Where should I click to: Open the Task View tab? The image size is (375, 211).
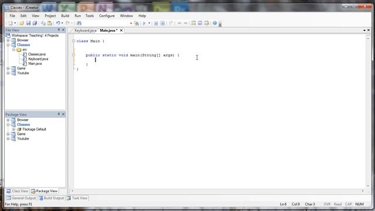point(77,198)
